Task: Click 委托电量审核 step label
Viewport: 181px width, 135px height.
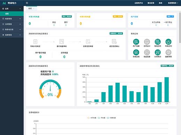Action: 62,46
